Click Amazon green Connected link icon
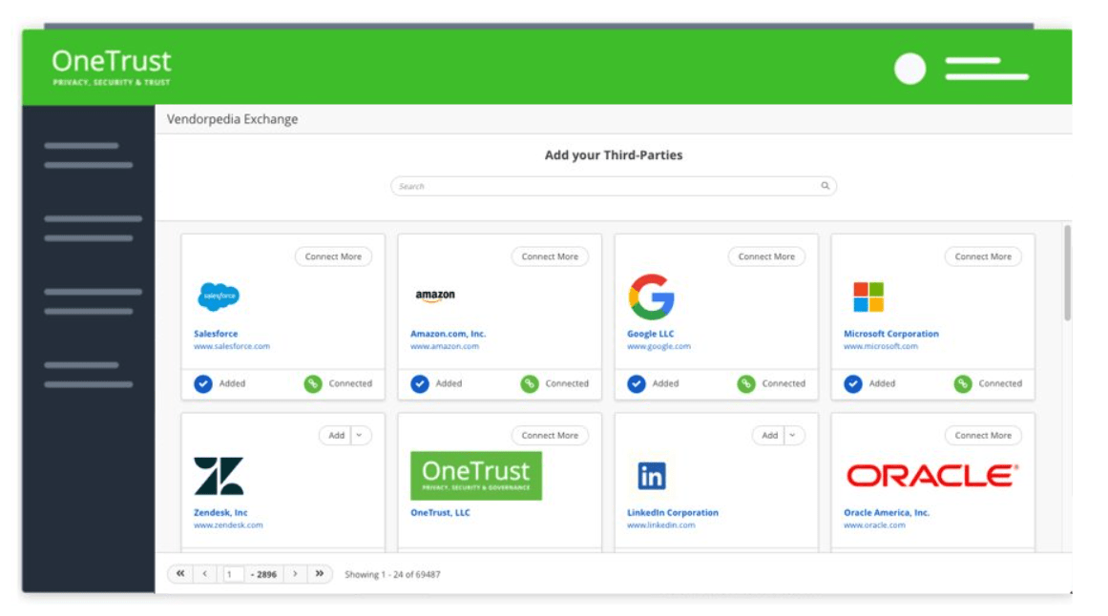This screenshot has height=616, width=1108. (530, 383)
